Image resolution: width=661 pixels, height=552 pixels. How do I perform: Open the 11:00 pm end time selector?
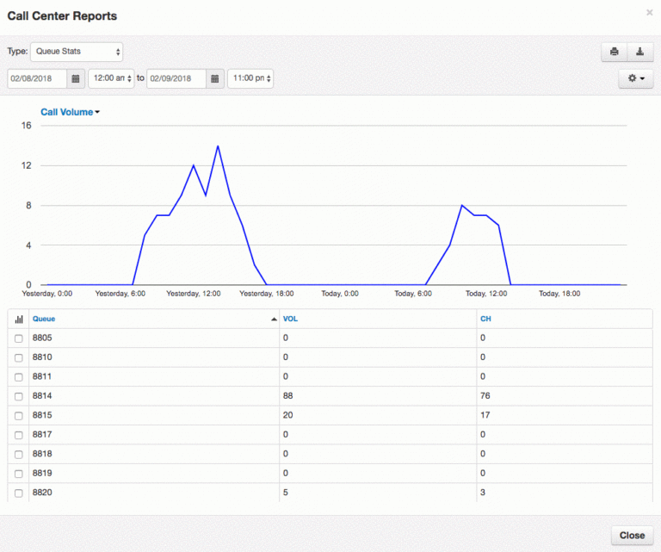pos(250,78)
